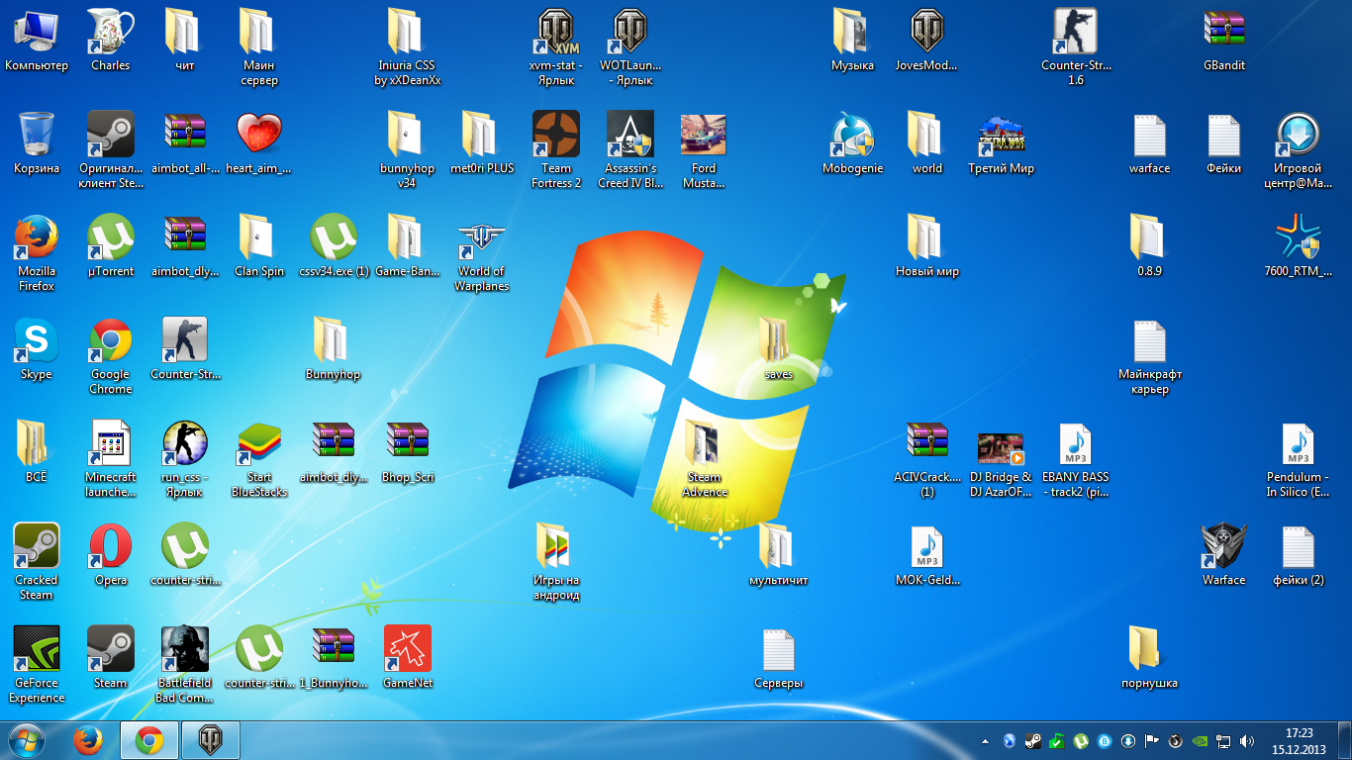This screenshot has width=1352, height=760.
Task: Click the Firefox taskbar button
Action: [89, 740]
